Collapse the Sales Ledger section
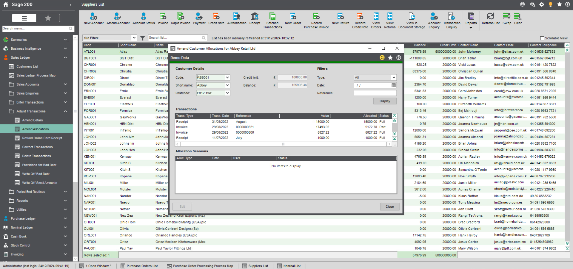The width and height of the screenshot is (573, 269). point(65,57)
